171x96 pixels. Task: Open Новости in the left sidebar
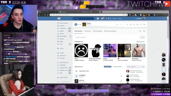click(x=62, y=26)
